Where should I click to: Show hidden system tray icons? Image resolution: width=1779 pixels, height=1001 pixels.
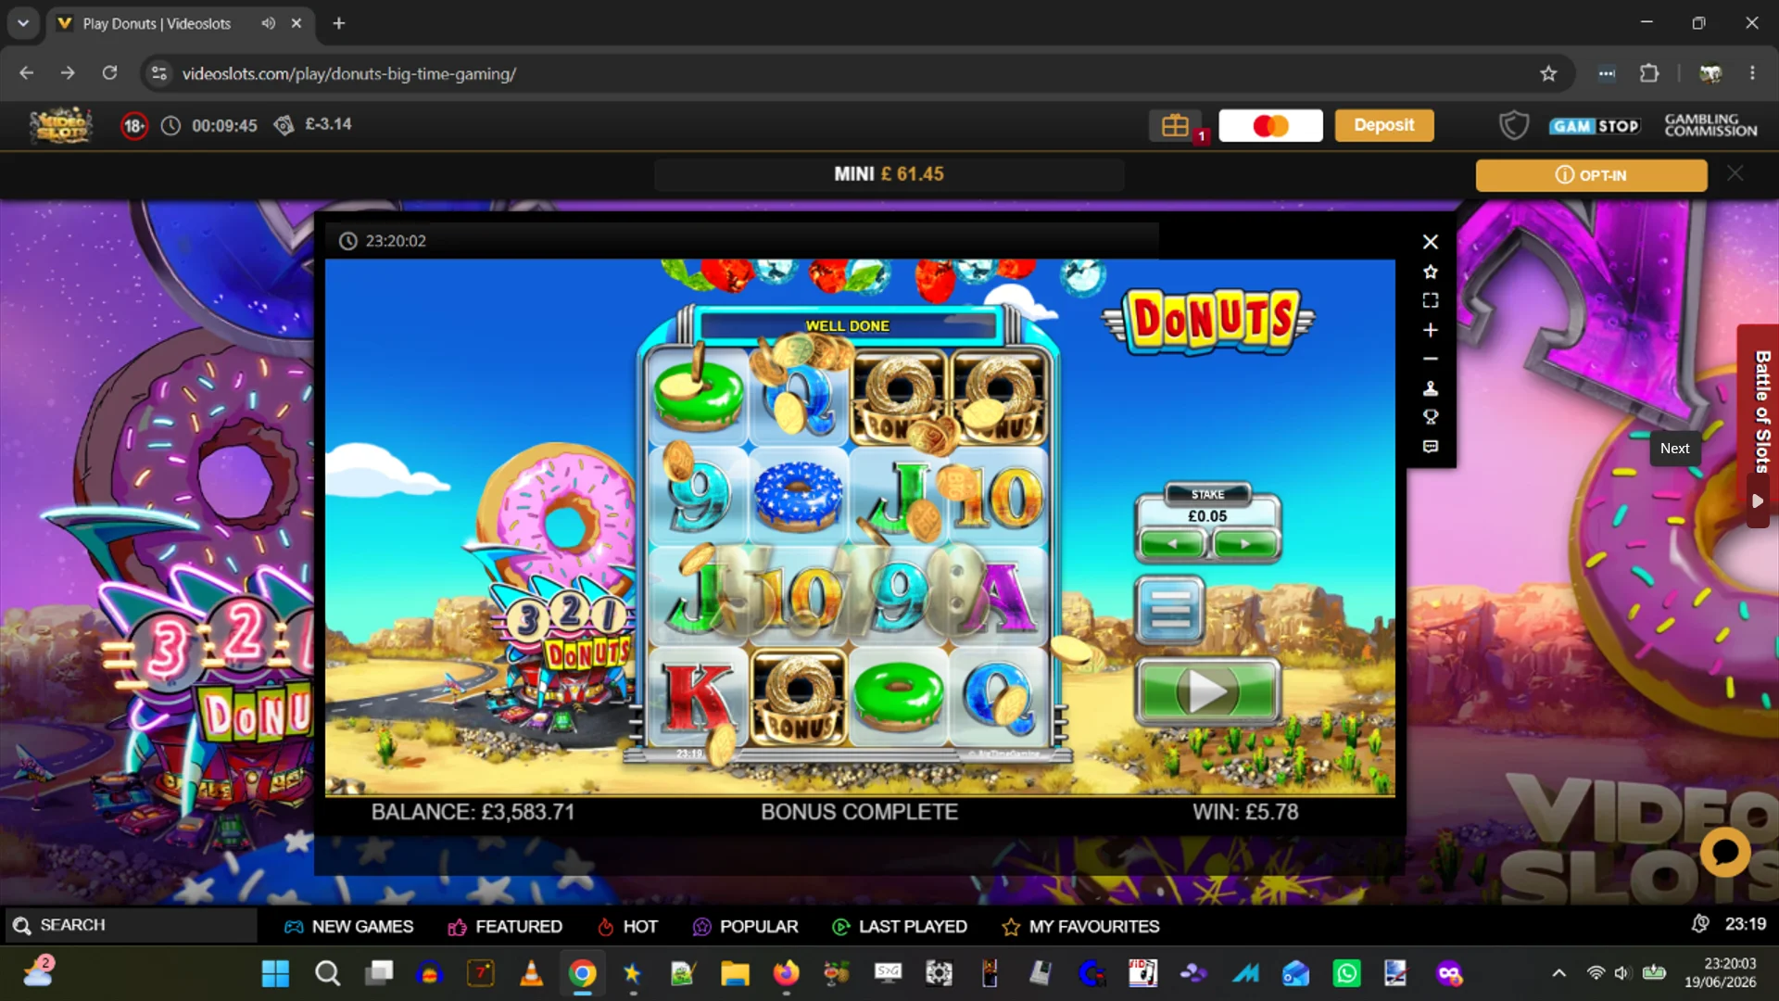(x=1559, y=973)
